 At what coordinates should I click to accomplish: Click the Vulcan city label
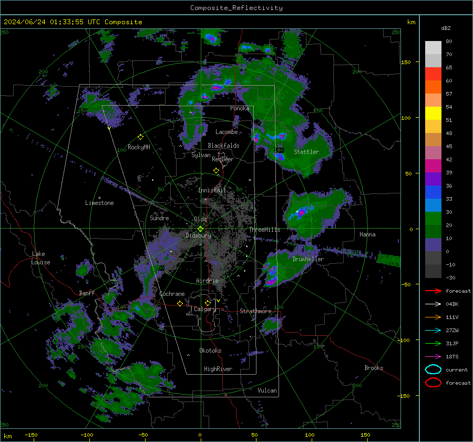click(x=267, y=390)
